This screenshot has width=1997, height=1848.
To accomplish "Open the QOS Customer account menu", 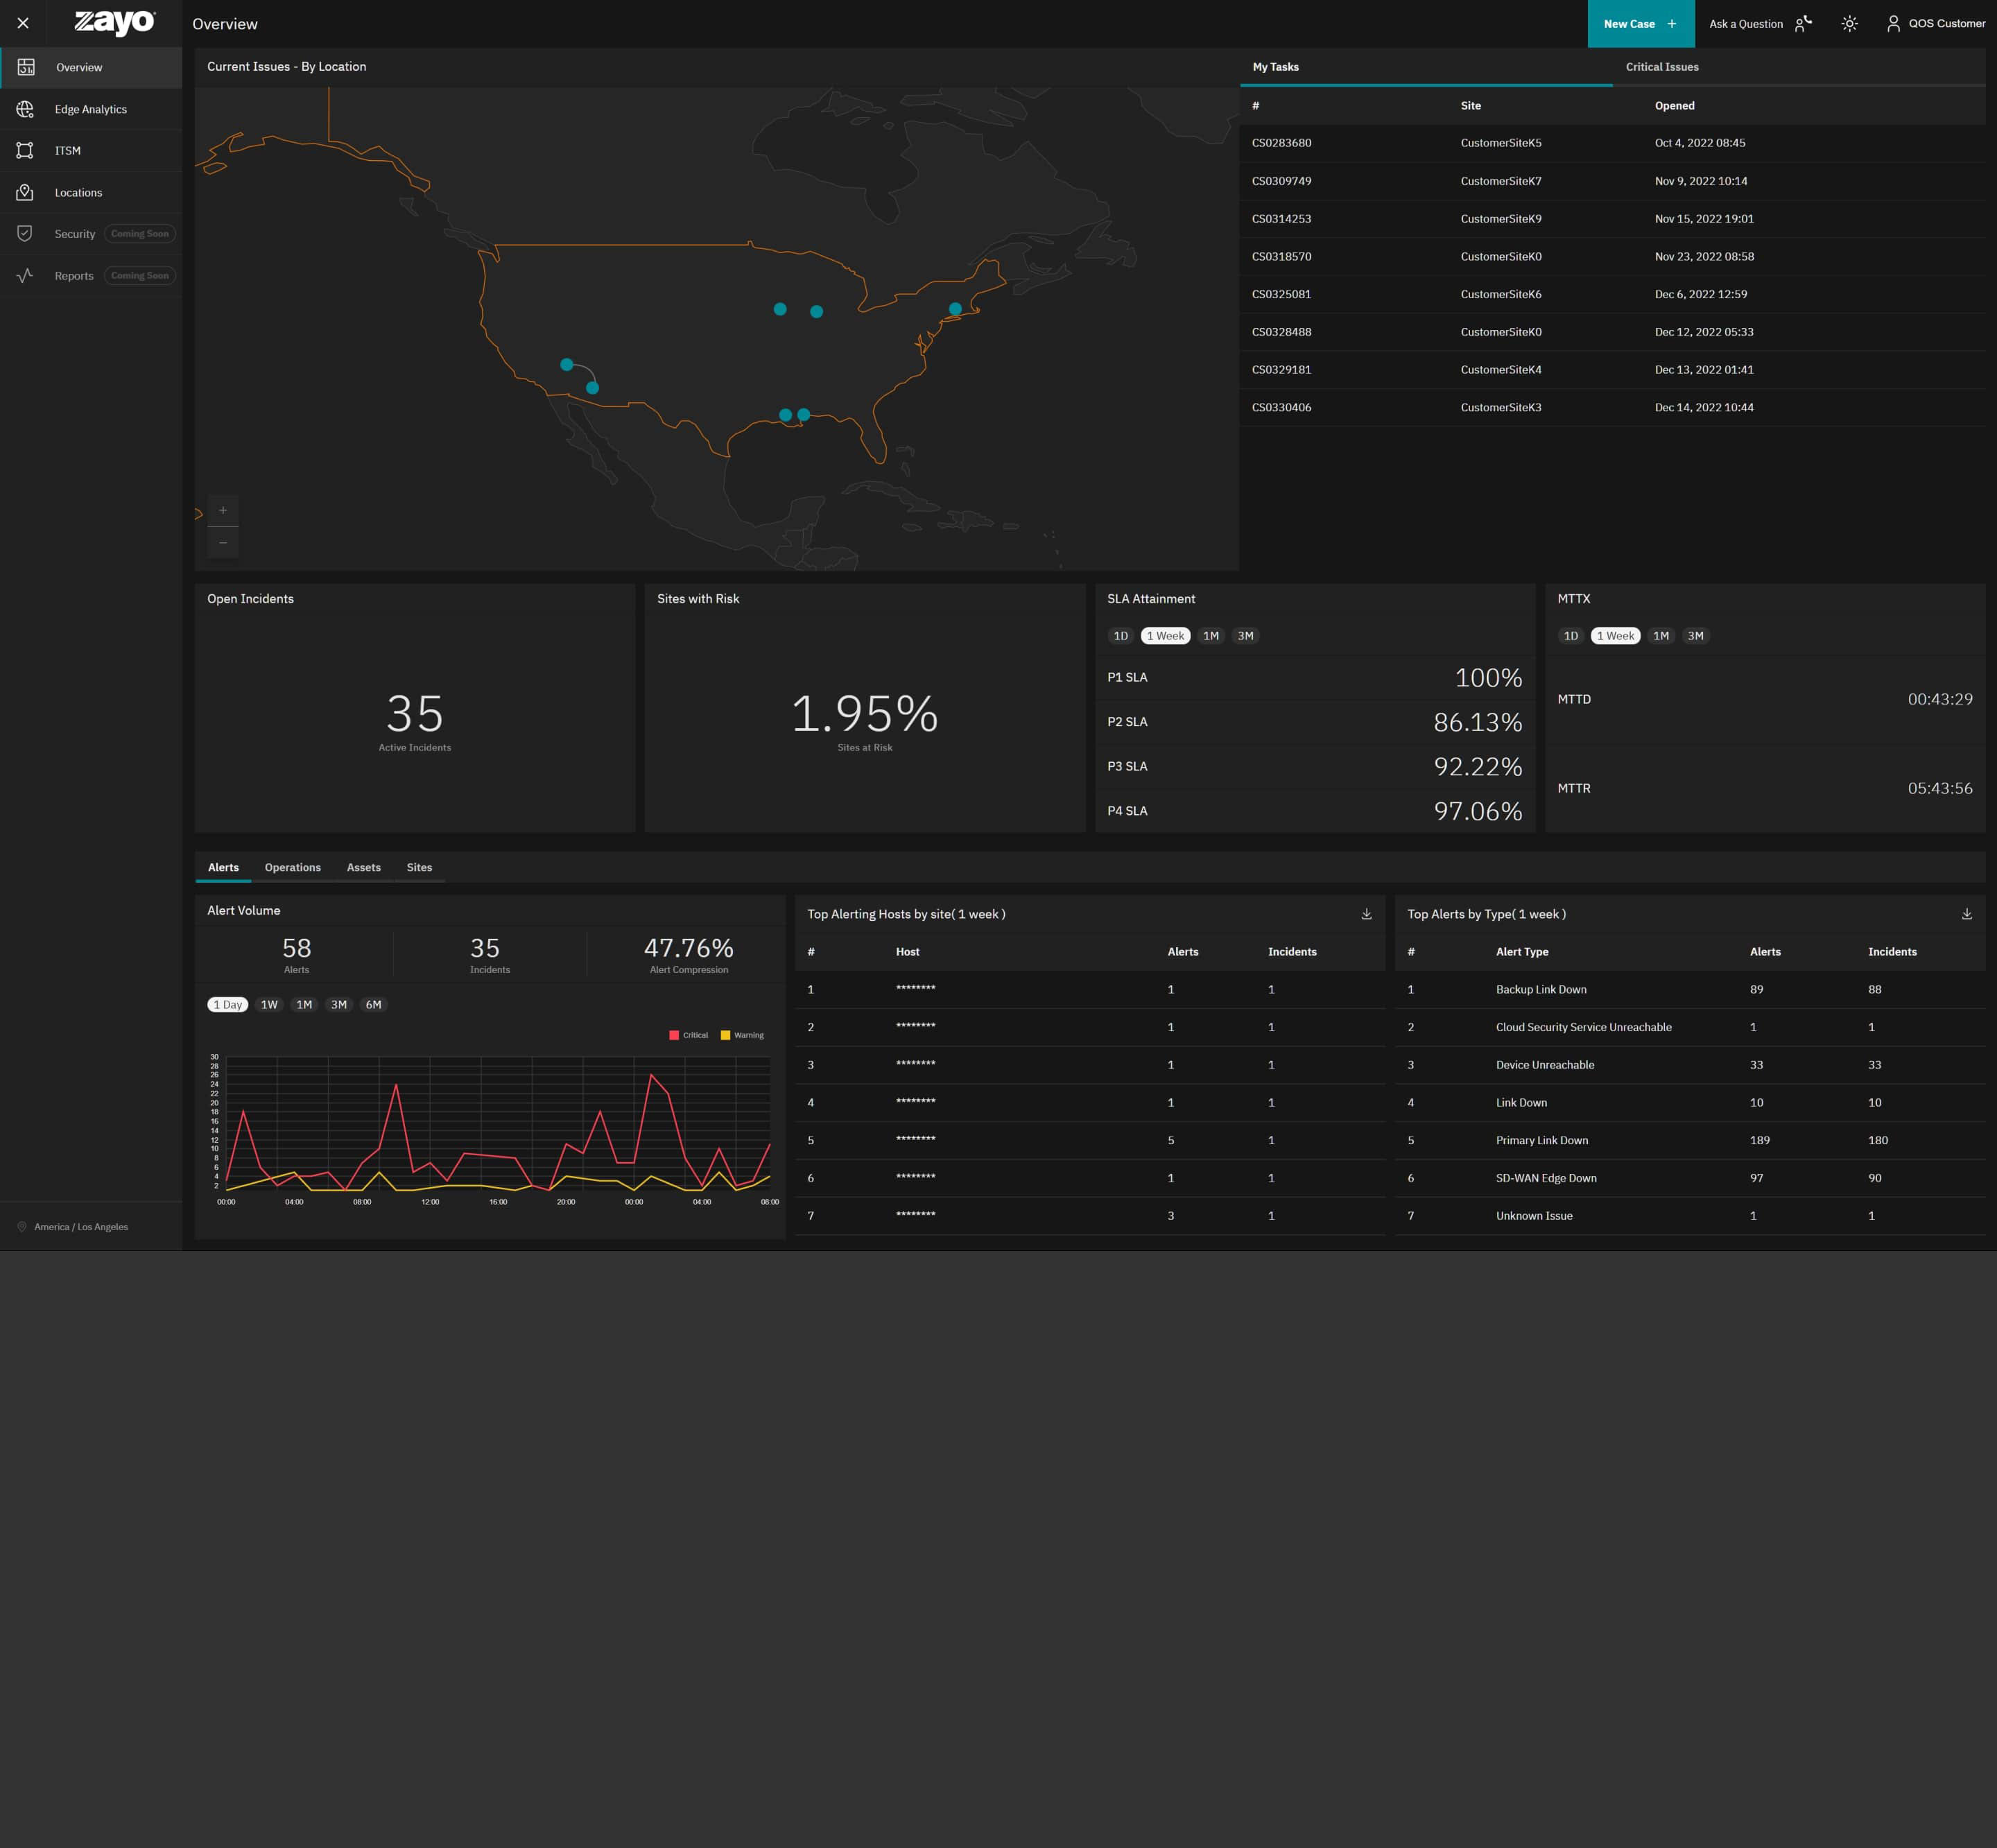I will [x=1936, y=23].
